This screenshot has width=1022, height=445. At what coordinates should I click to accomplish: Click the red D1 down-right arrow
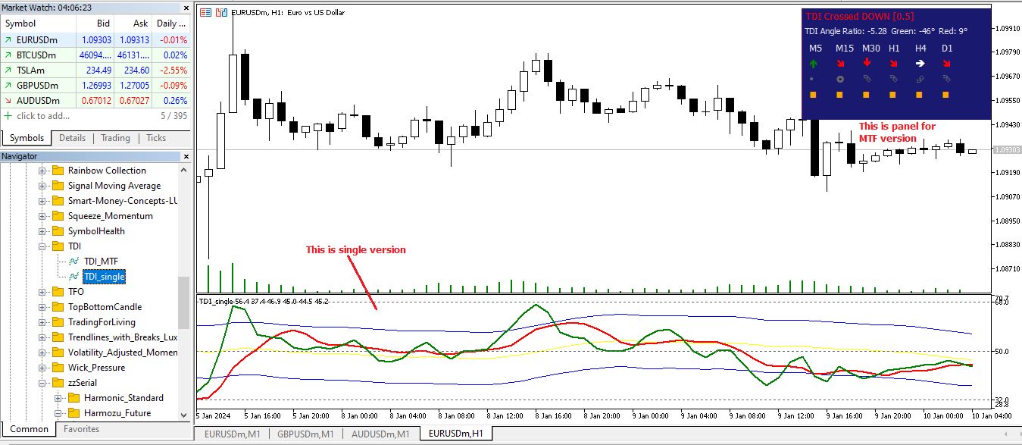tap(946, 64)
